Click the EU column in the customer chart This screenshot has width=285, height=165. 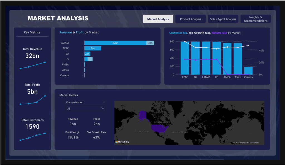pyautogui.click(x=195, y=58)
